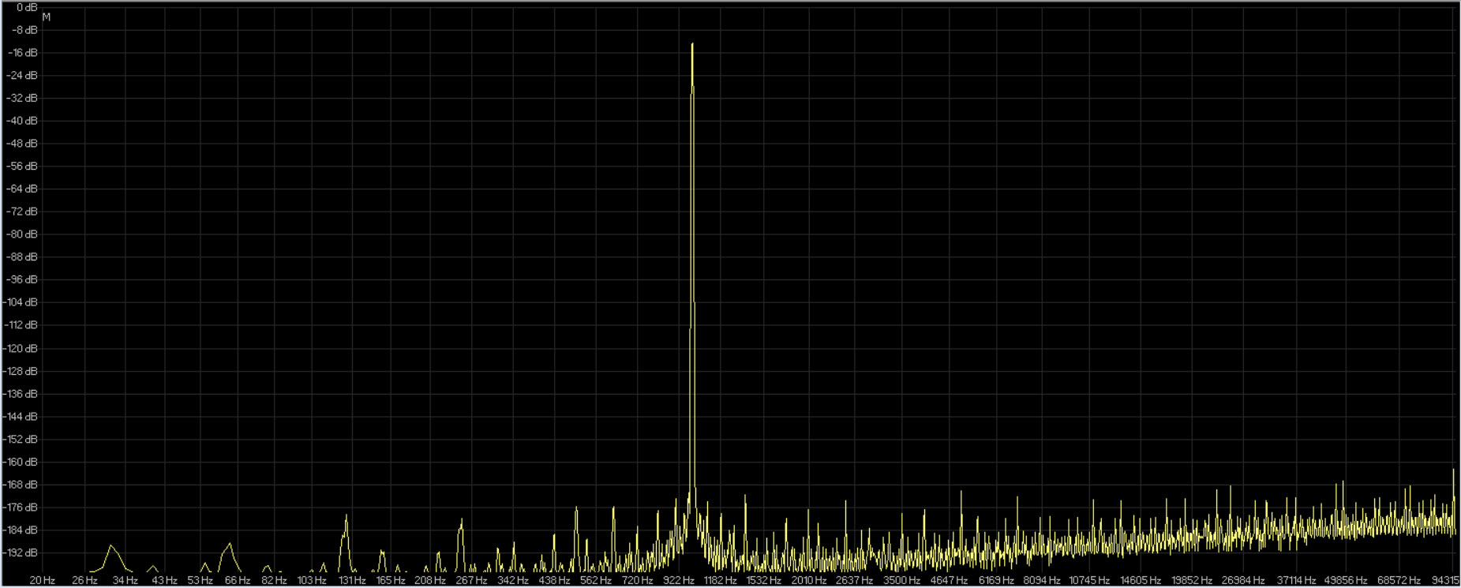This screenshot has width=1461, height=588.
Task: Click the small spectrum peak above 131 Hz
Action: coord(346,517)
